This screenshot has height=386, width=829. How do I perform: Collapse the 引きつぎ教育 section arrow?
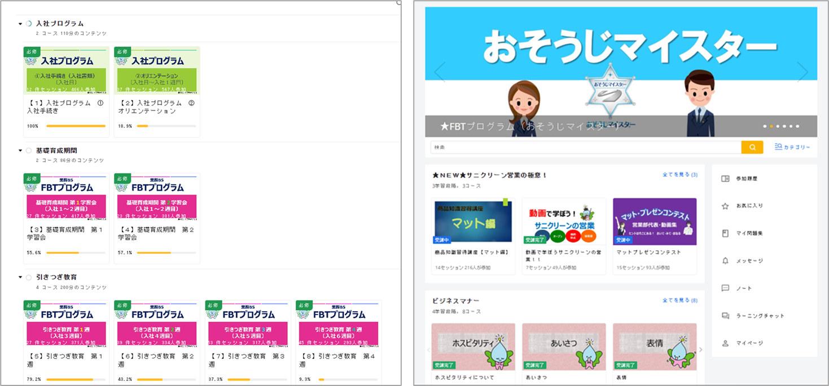tap(20, 277)
